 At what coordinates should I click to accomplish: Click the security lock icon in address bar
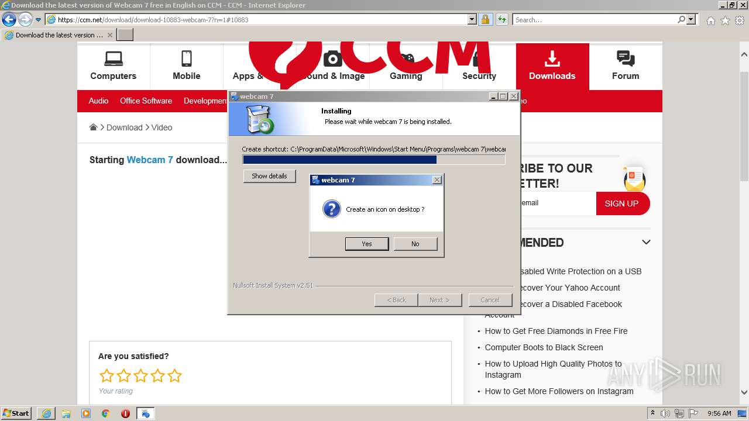[485, 19]
